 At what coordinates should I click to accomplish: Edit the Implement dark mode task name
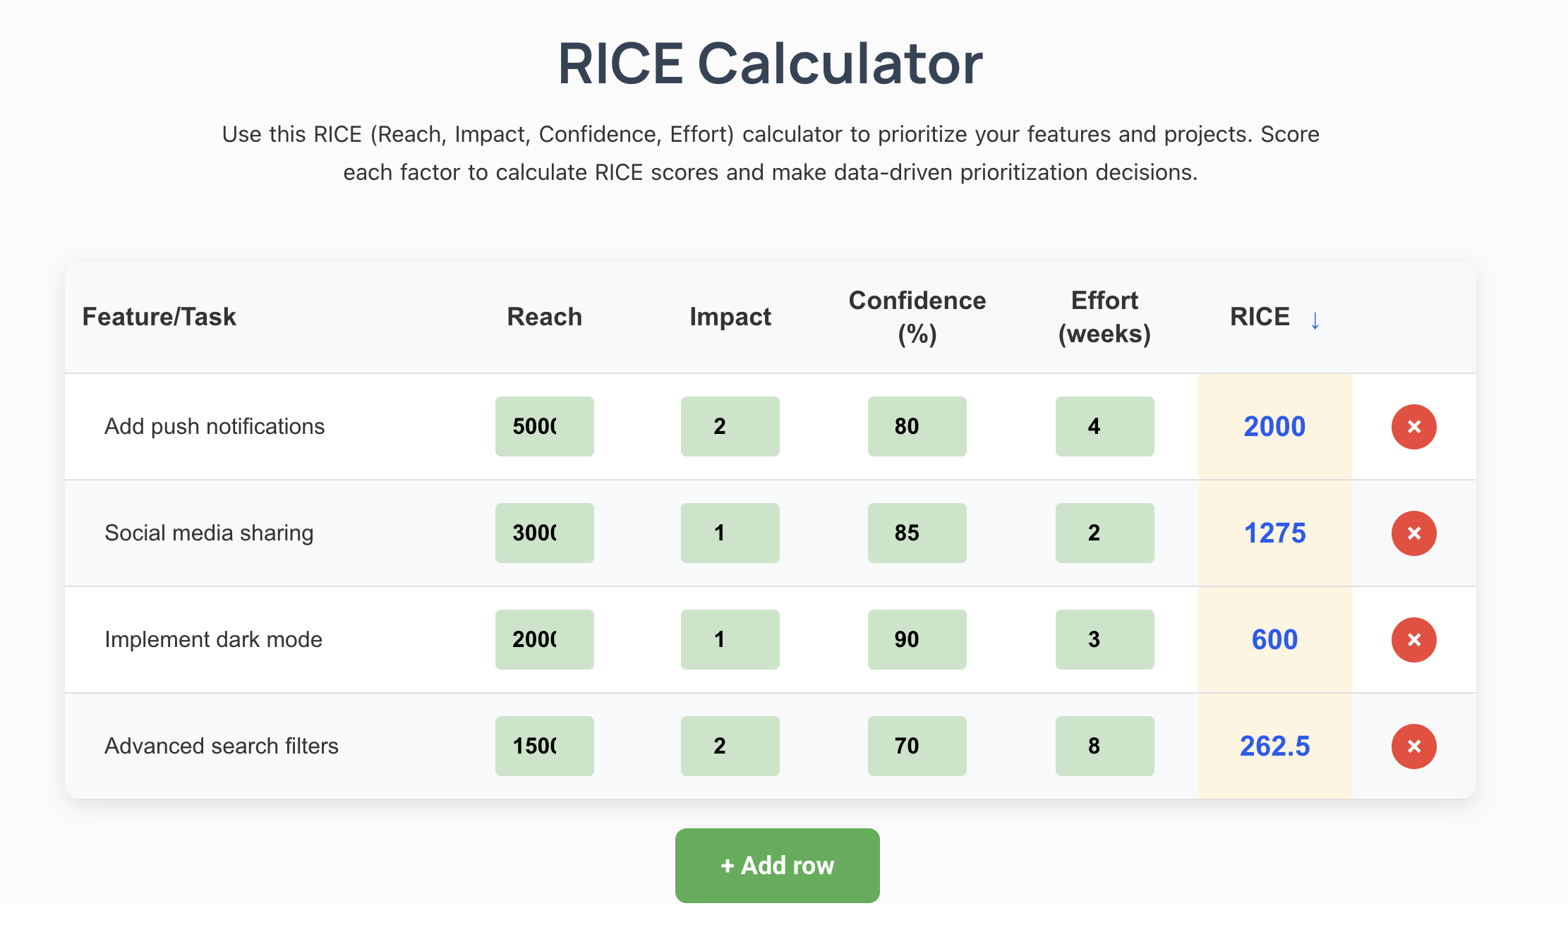(x=213, y=640)
